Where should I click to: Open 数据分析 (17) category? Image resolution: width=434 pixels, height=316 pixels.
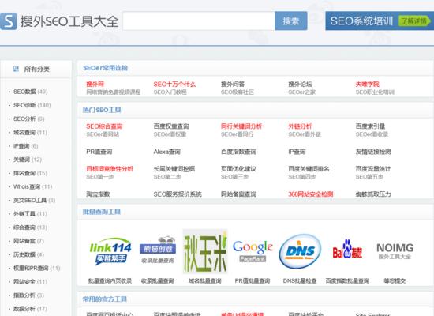tap(30, 309)
